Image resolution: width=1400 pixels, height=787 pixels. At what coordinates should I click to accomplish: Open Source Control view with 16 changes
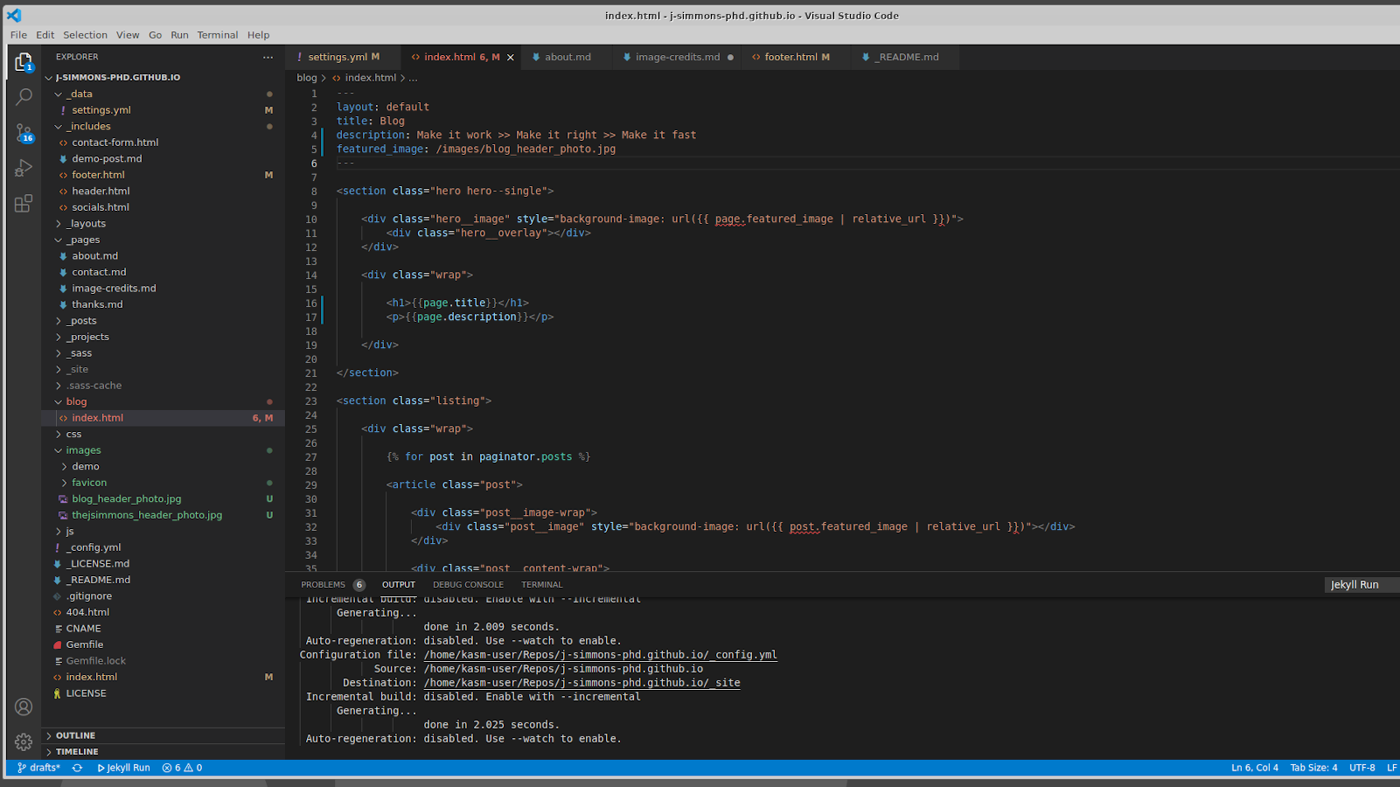click(24, 133)
